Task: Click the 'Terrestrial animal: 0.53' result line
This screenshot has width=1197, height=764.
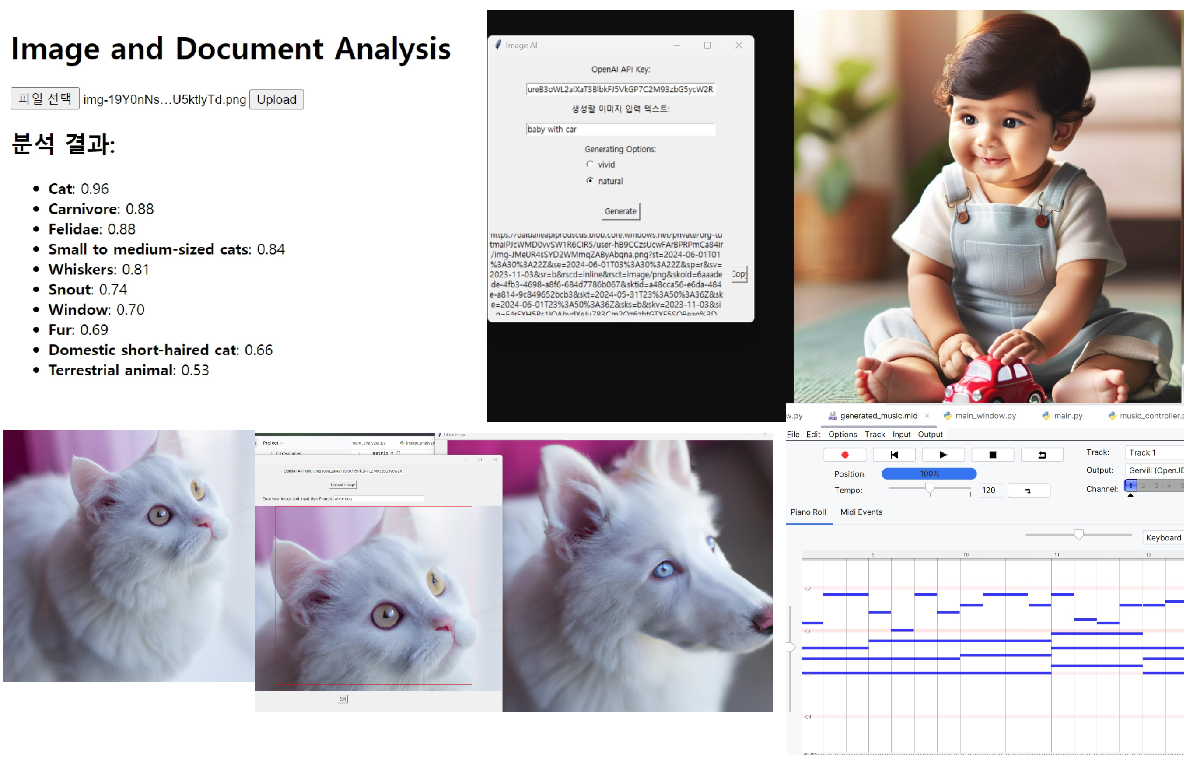Action: (x=128, y=370)
